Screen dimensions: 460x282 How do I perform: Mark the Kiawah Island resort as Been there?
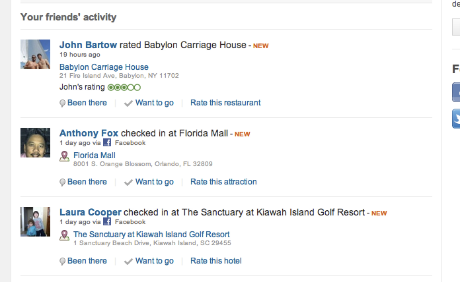(x=83, y=261)
